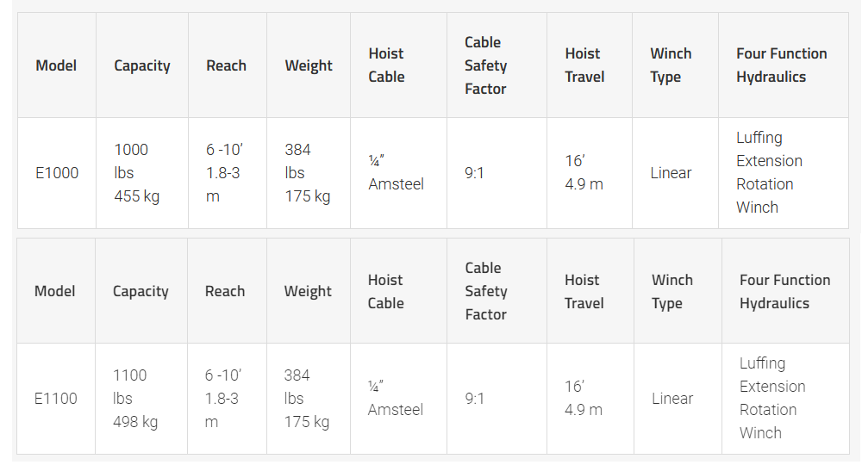Click the Weight header in second table
The image size is (862, 465).
[308, 291]
